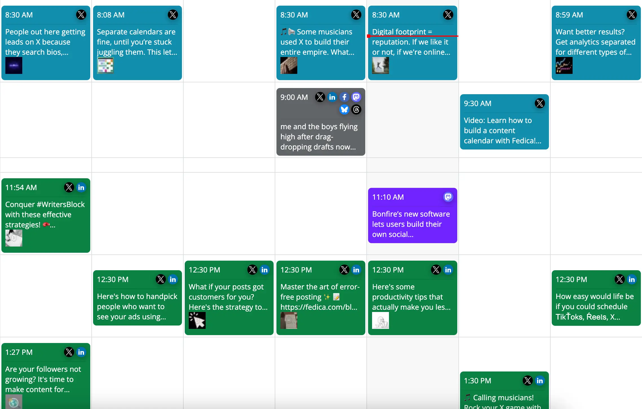This screenshot has width=642, height=409.
Task: Open the 'Here's how to handpick' 12:30 PM post
Action: coord(137,306)
